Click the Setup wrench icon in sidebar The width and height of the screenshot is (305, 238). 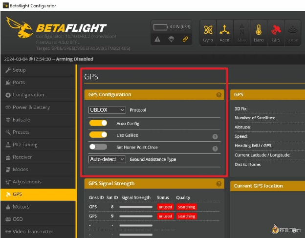click(x=8, y=70)
